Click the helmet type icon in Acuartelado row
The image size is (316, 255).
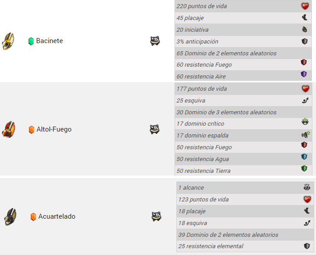[156, 216]
